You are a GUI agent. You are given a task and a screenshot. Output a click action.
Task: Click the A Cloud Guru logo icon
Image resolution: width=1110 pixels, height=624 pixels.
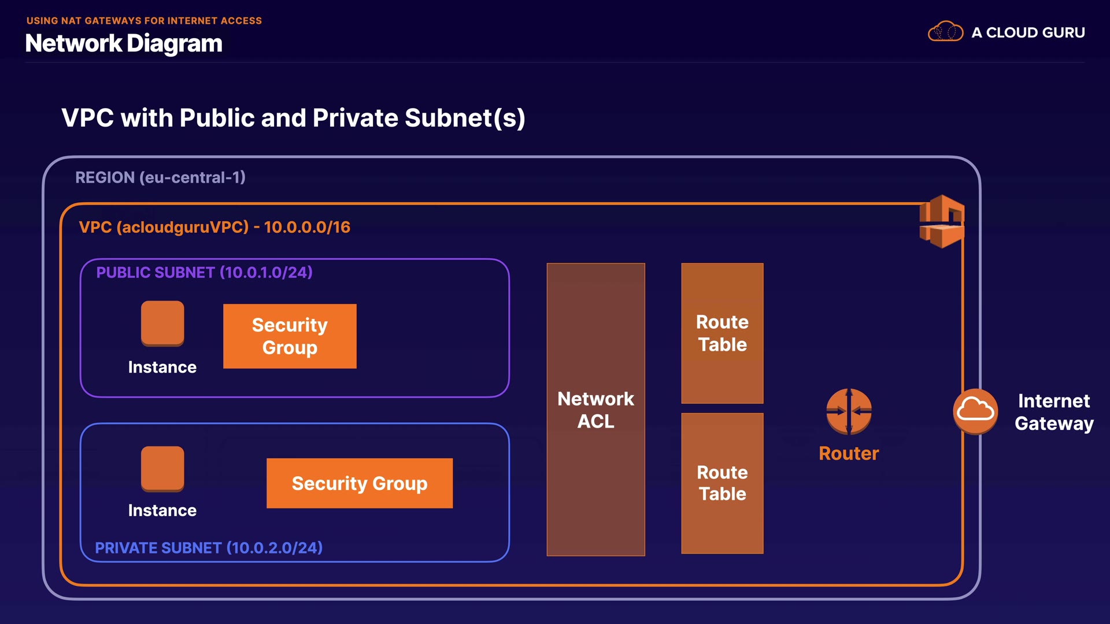click(945, 32)
